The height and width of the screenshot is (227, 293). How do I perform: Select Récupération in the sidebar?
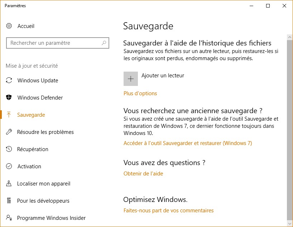pos(33,149)
